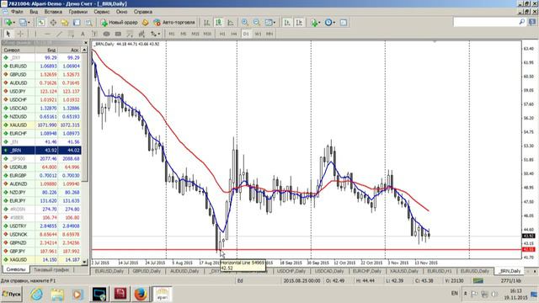Show the Terminal window toolbar icon
Image resolution: width=539 pixels, height=303 pixels.
pyautogui.click(x=77, y=23)
